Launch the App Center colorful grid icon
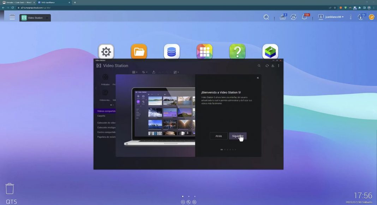Viewport: 377px width, 205px height. click(204, 52)
